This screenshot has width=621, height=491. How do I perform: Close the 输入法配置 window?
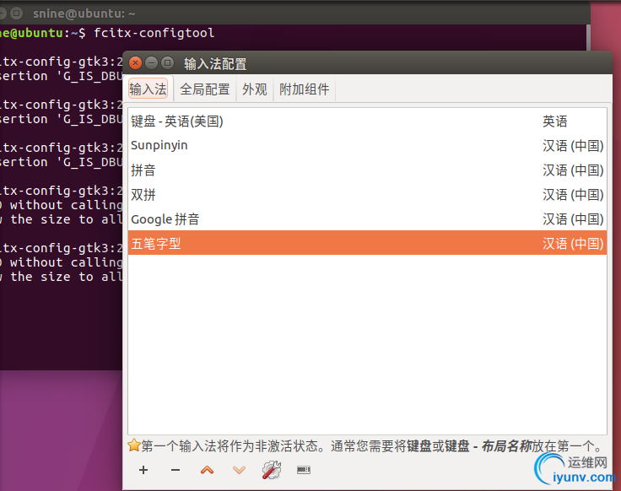(136, 62)
